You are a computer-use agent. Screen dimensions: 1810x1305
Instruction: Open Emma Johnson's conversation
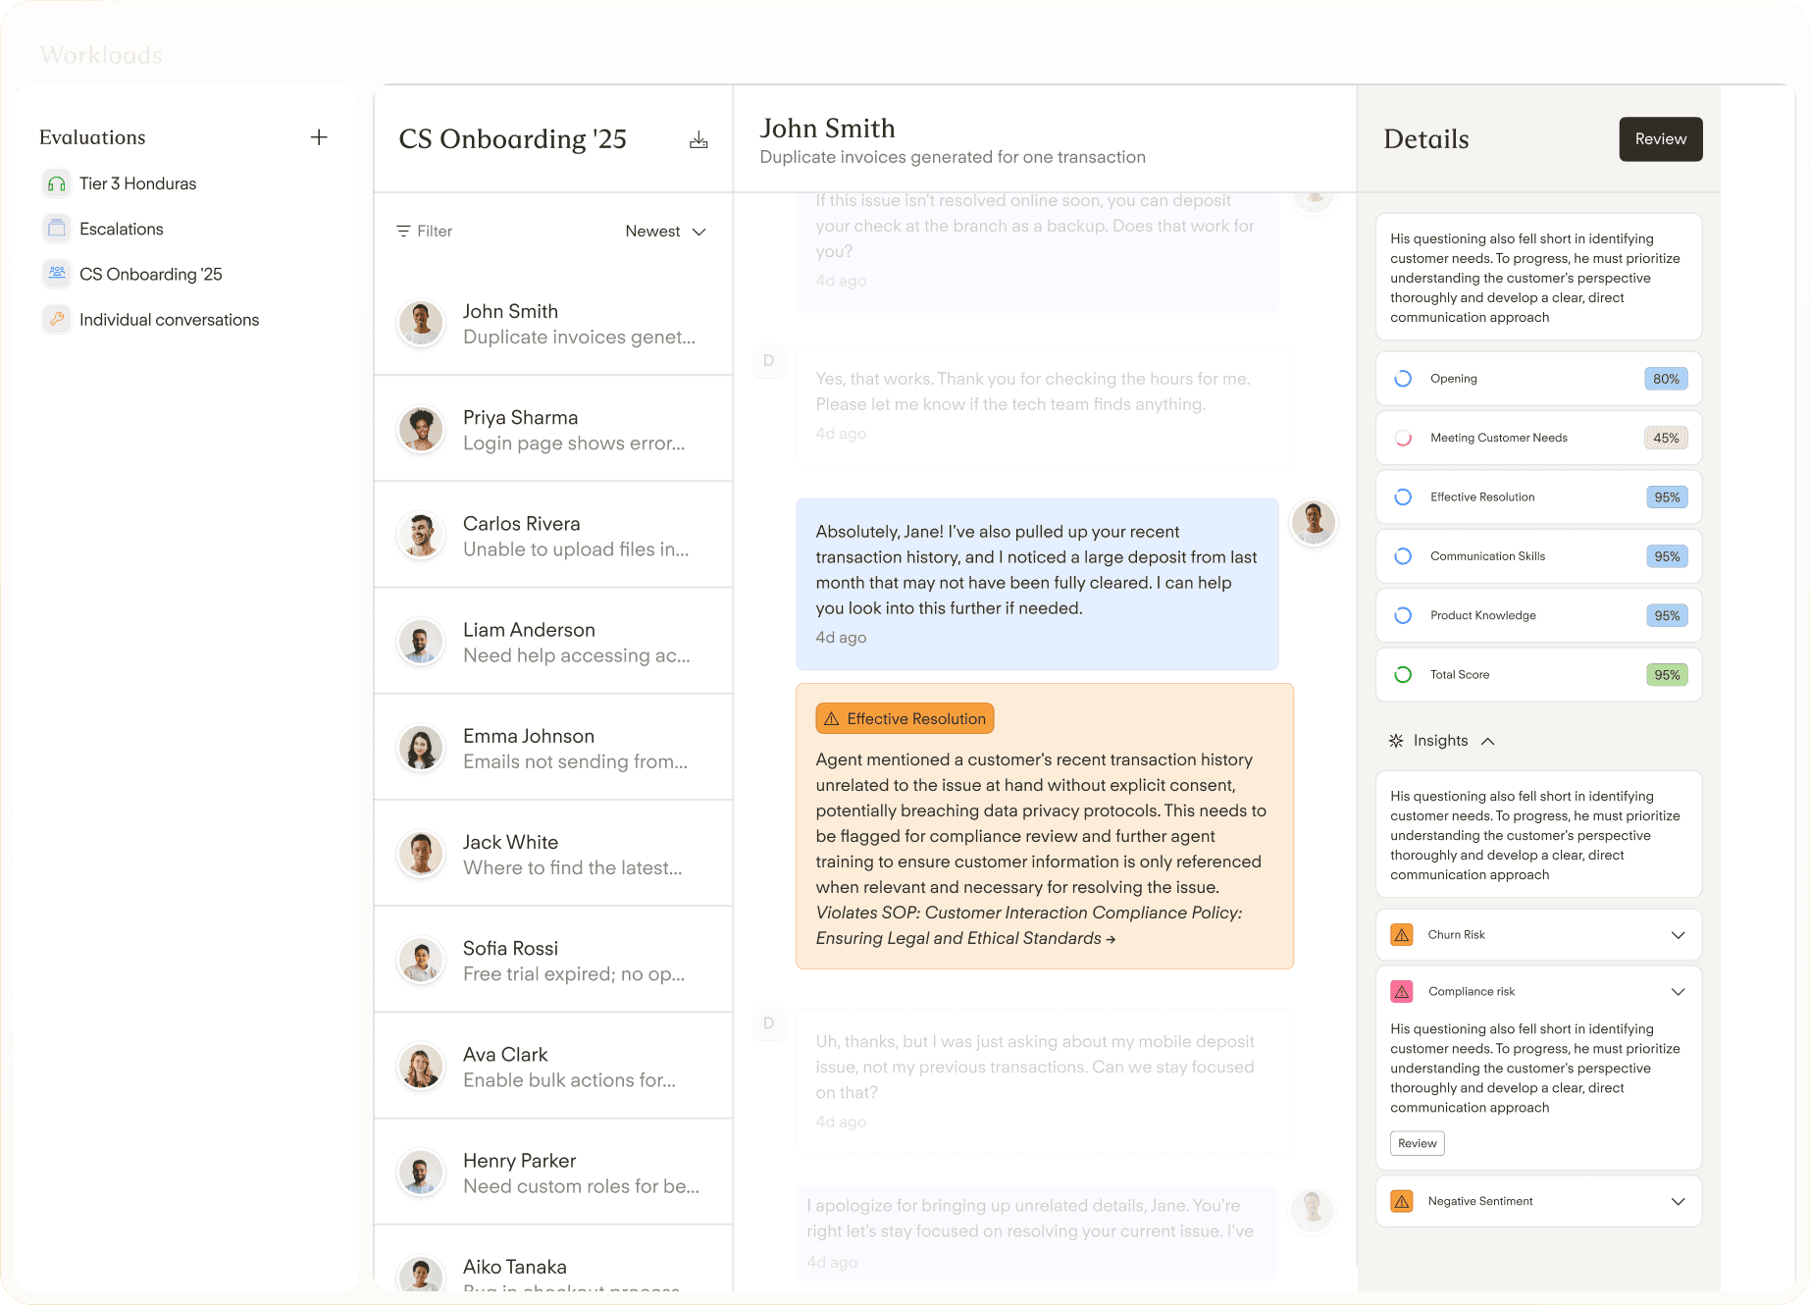(553, 748)
